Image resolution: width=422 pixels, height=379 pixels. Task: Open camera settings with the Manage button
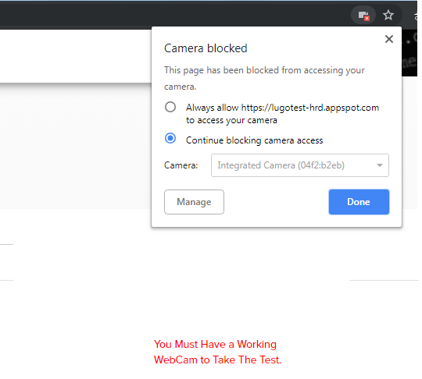click(x=194, y=202)
